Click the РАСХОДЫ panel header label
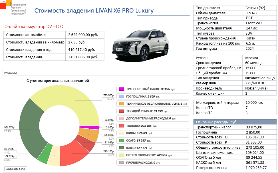The image size is (278, 173). pos(11,73)
